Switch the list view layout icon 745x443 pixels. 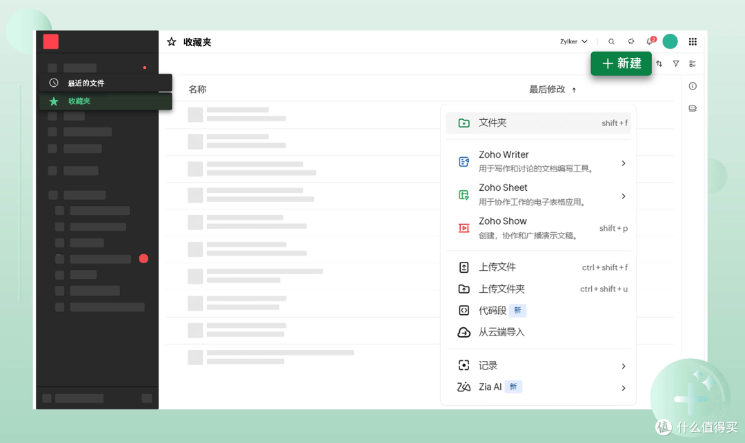[693, 63]
